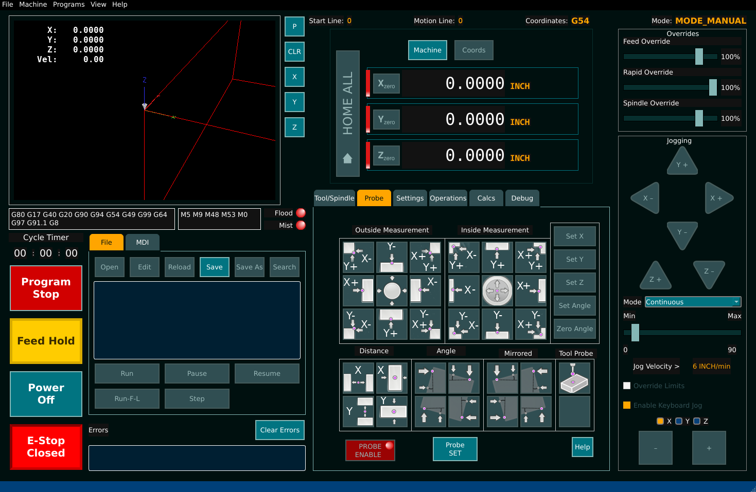
Task: Click the X- jog arrow
Action: tap(646, 198)
